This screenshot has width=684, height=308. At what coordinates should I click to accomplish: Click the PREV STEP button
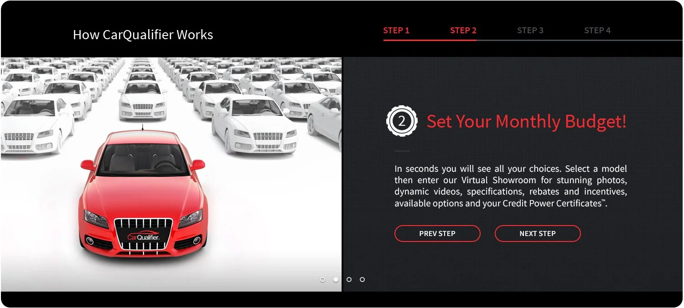437,233
